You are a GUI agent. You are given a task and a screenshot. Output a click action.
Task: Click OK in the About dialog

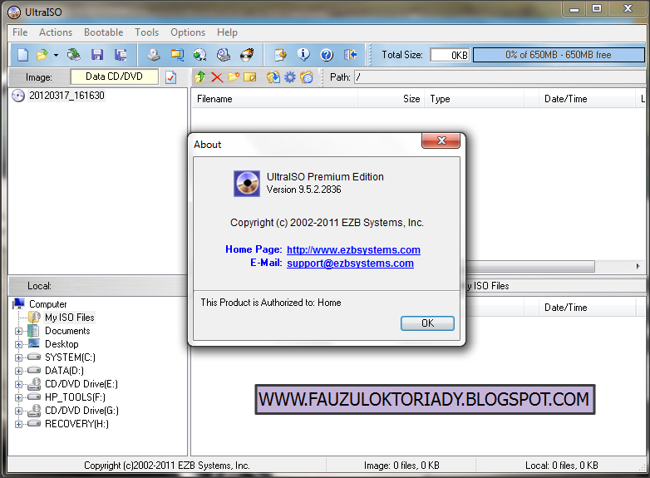pos(427,323)
